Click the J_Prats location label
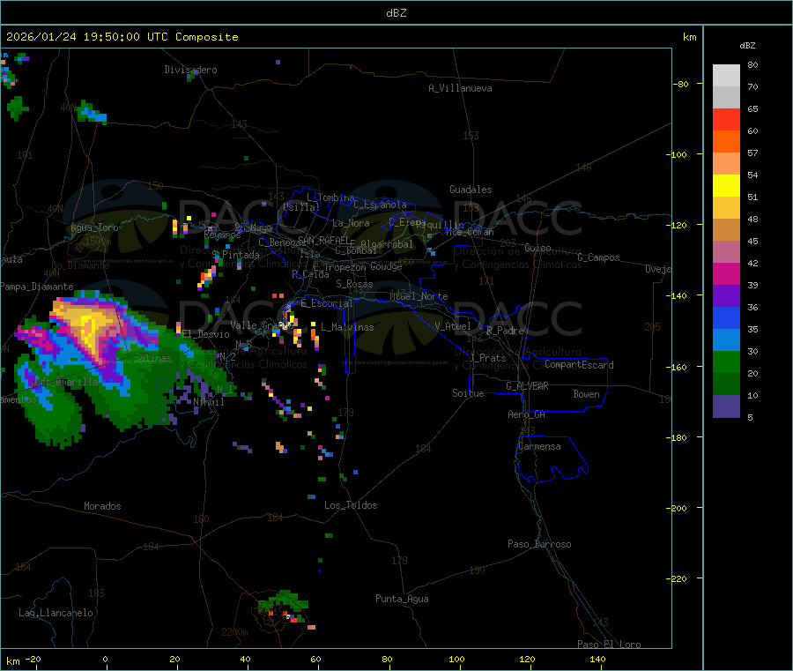Screen dimensions: 793x671 pos(488,358)
